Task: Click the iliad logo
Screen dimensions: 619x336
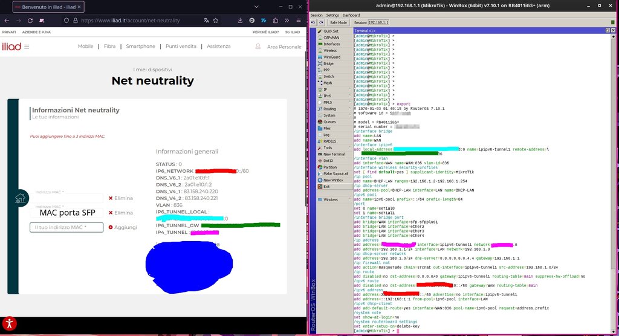Action: (x=11, y=47)
